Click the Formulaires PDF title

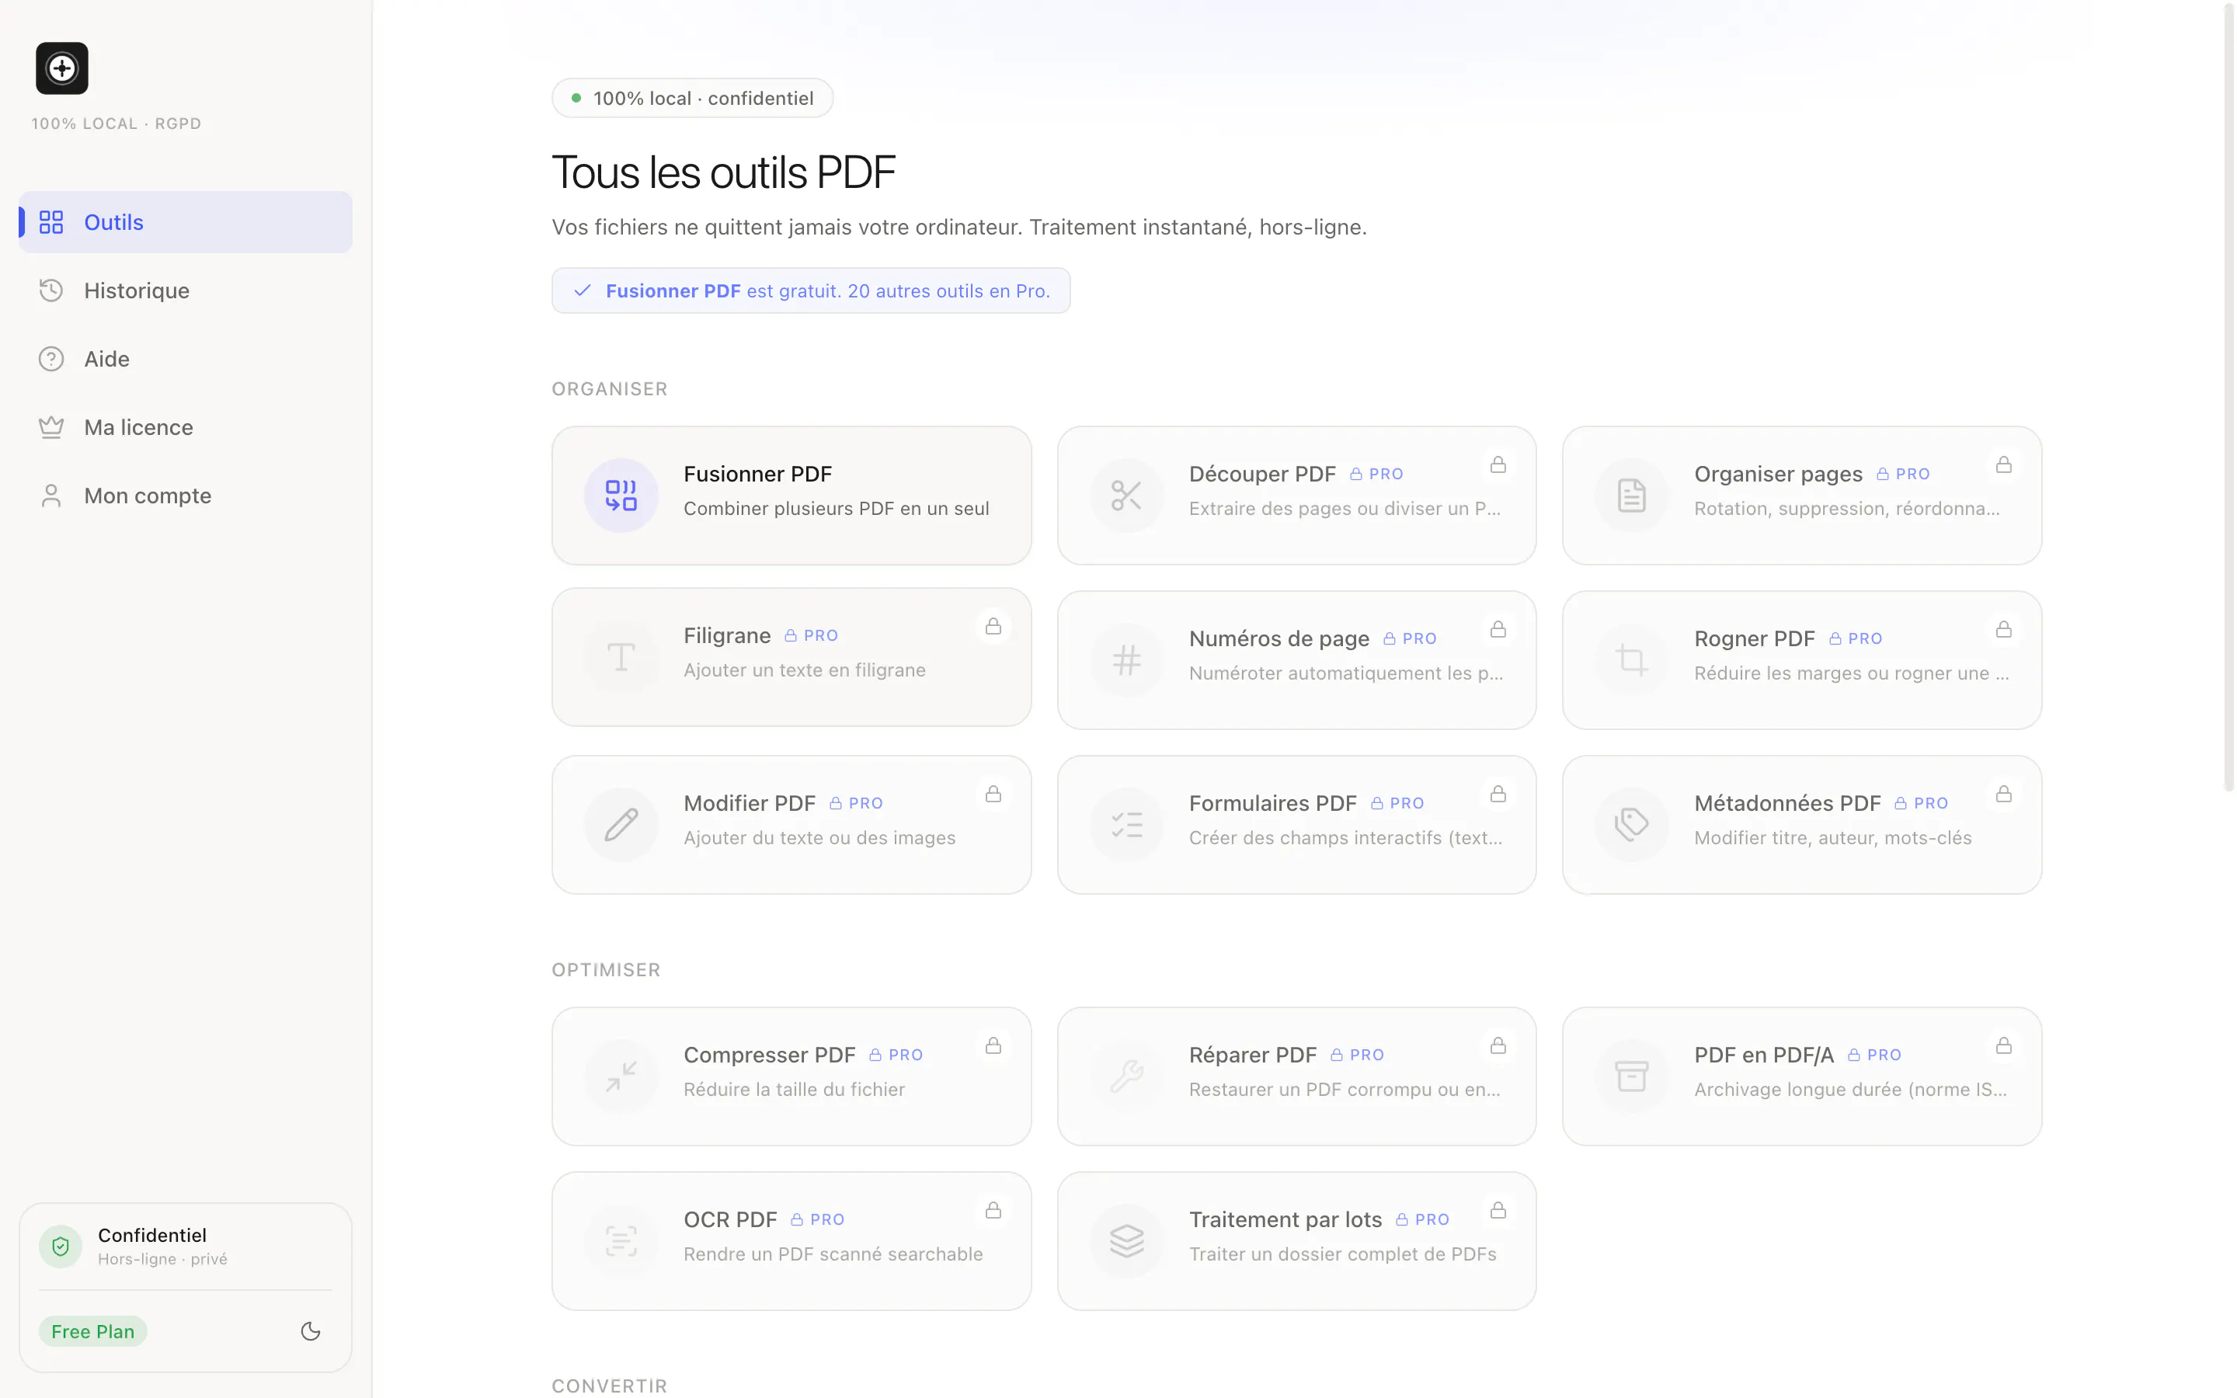tap(1273, 802)
